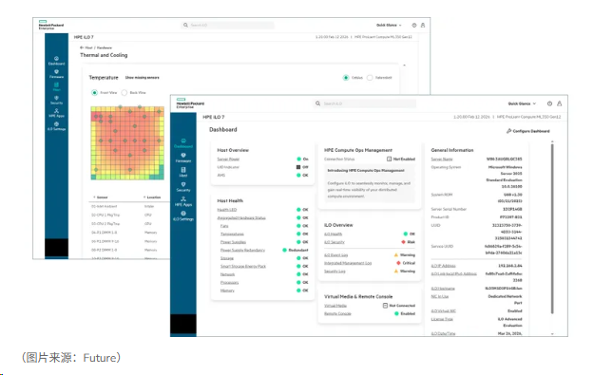Open the iLO IP Address link
The width and height of the screenshot is (613, 375).
click(x=443, y=266)
